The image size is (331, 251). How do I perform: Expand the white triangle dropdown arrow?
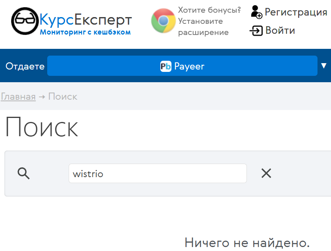(x=323, y=66)
